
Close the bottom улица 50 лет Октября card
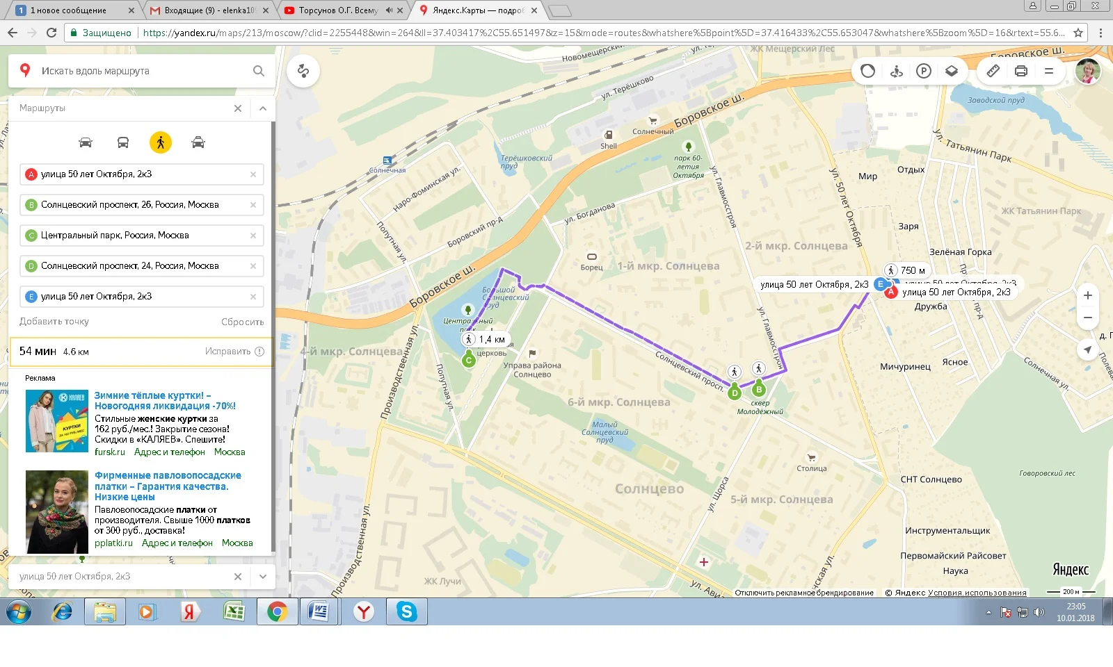tap(238, 577)
